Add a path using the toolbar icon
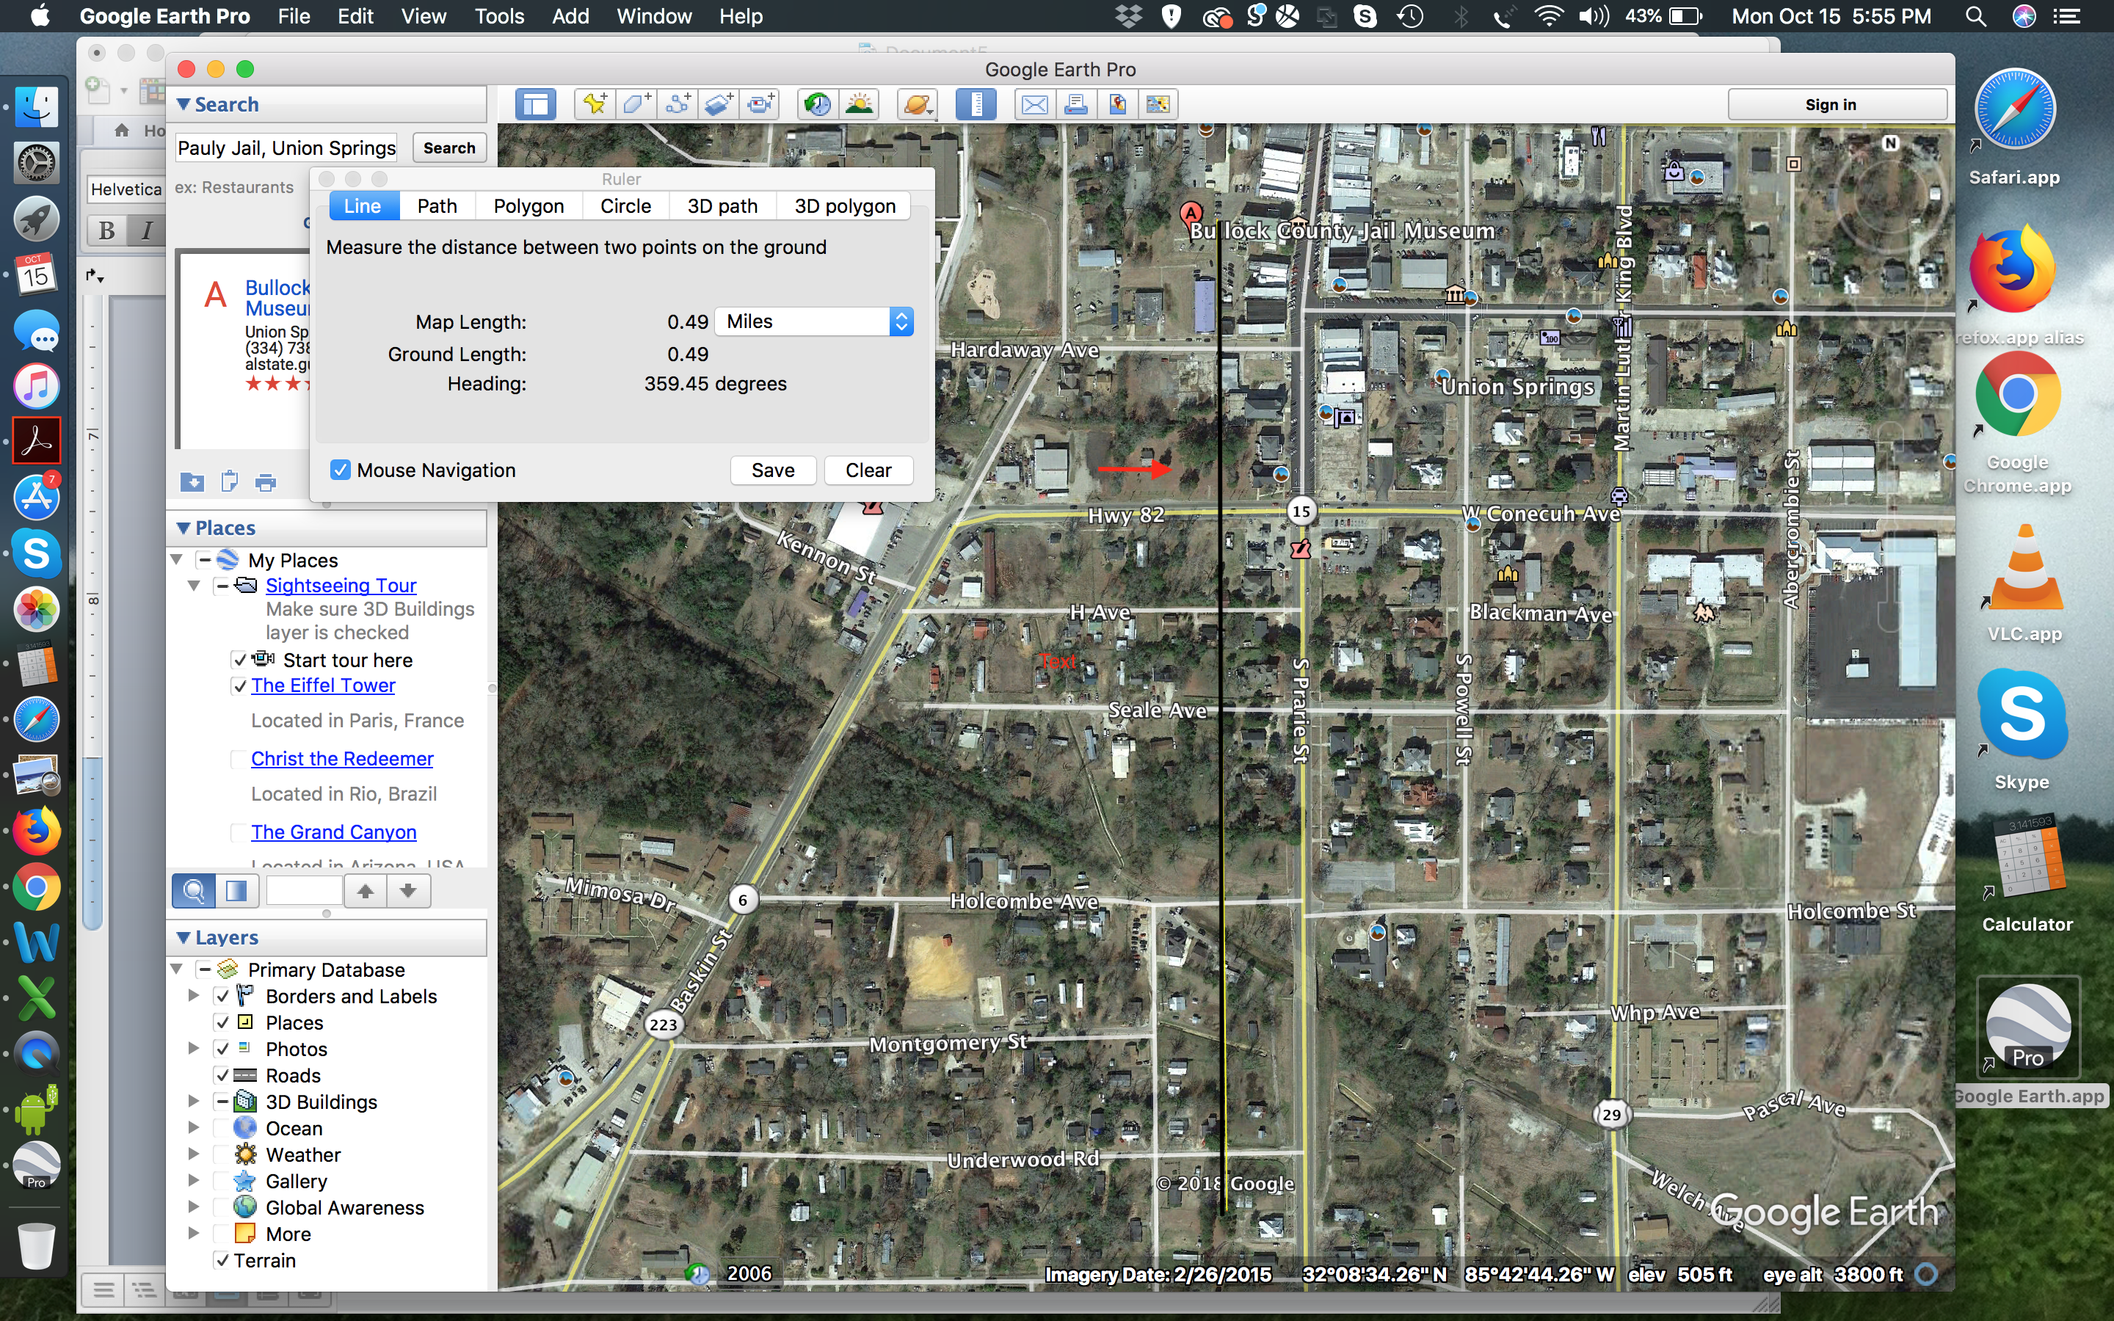The image size is (2114, 1321). [678, 105]
